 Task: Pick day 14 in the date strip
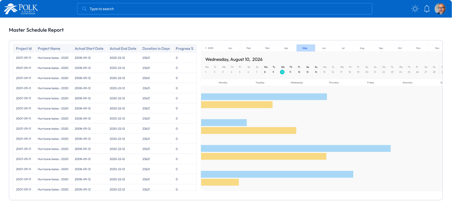[316, 72]
